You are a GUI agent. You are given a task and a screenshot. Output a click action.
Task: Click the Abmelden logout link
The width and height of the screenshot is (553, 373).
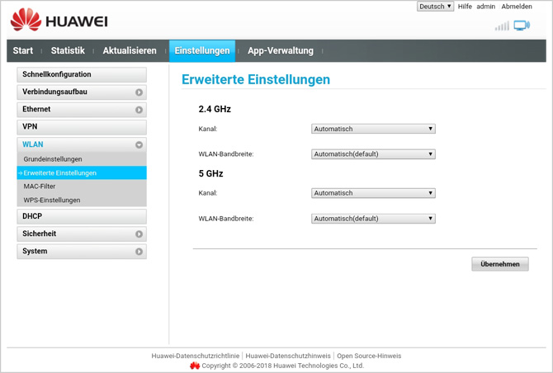[516, 7]
